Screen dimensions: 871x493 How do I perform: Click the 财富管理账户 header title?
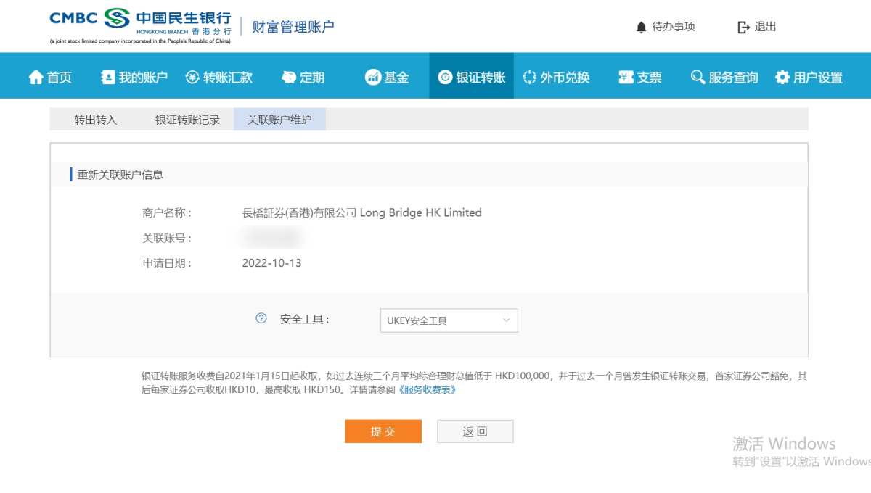tap(293, 27)
